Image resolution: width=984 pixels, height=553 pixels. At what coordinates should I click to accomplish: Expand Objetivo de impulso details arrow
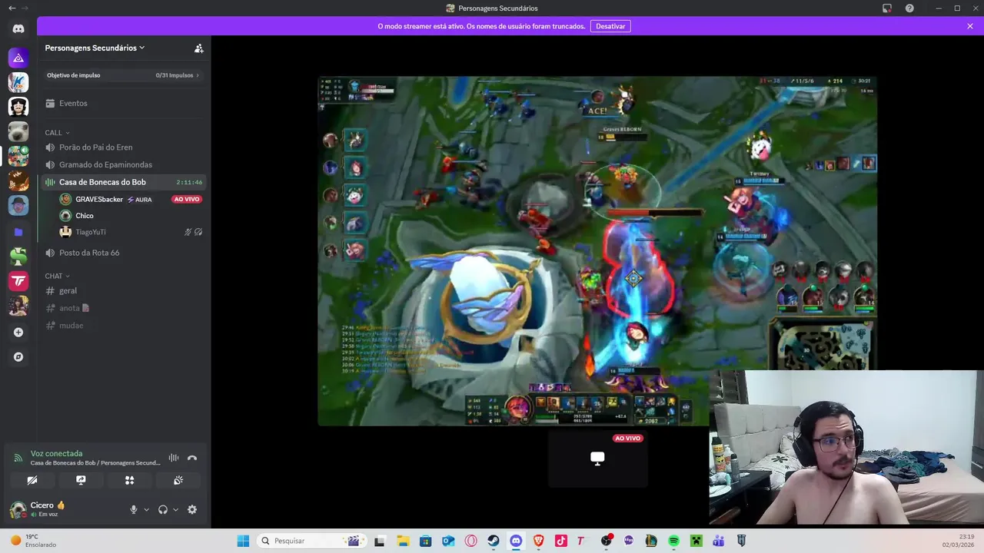198,75
